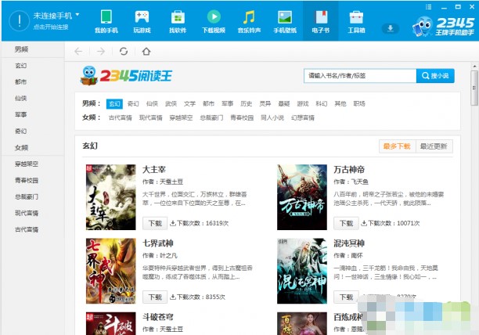Click 古代言情 in left sidebar

pos(27,229)
